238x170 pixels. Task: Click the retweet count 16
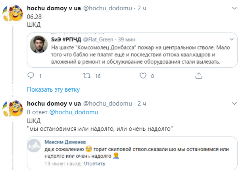97,76
